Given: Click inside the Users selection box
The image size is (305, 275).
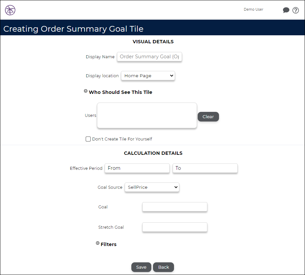Looking at the screenshot, I should [x=147, y=115].
